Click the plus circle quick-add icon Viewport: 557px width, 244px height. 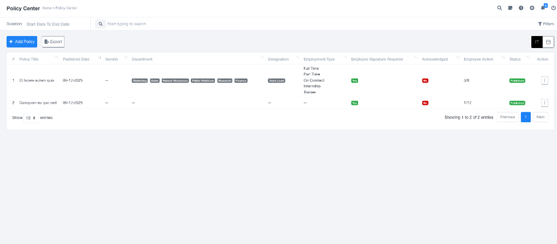pyautogui.click(x=532, y=8)
